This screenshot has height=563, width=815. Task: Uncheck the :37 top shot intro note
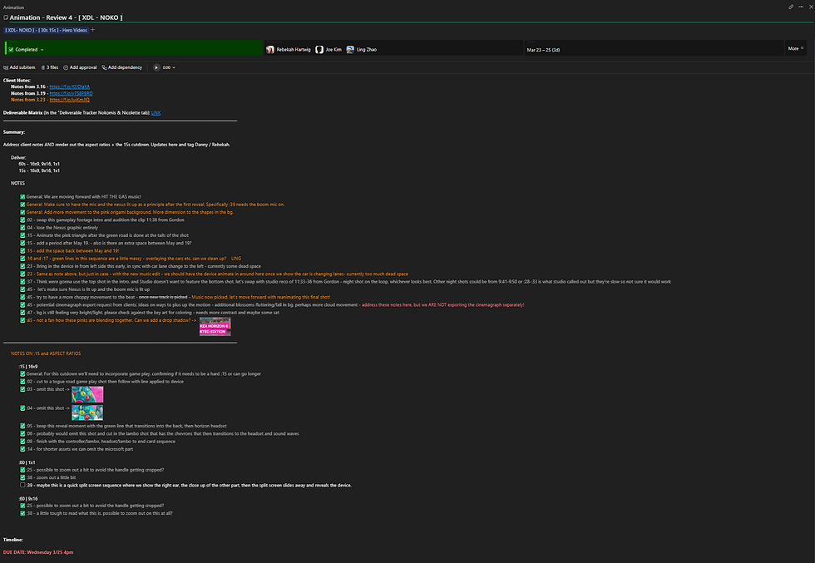coord(22,281)
